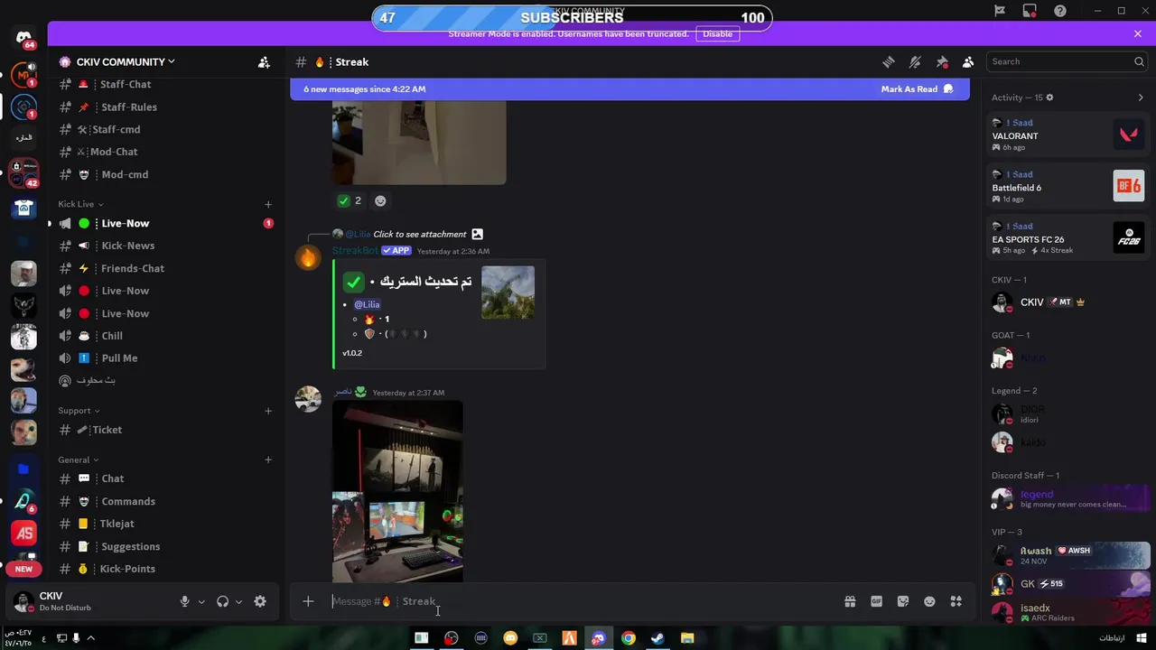Image resolution: width=1156 pixels, height=650 pixels.
Task: Open the AS red server icon
Action: tap(24, 534)
